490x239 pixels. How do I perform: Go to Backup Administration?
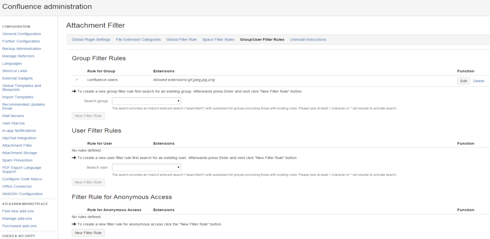tap(22, 49)
